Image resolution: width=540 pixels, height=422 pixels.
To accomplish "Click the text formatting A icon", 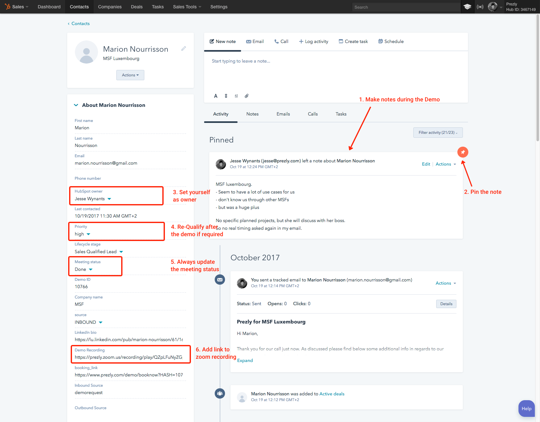I will 216,96.
